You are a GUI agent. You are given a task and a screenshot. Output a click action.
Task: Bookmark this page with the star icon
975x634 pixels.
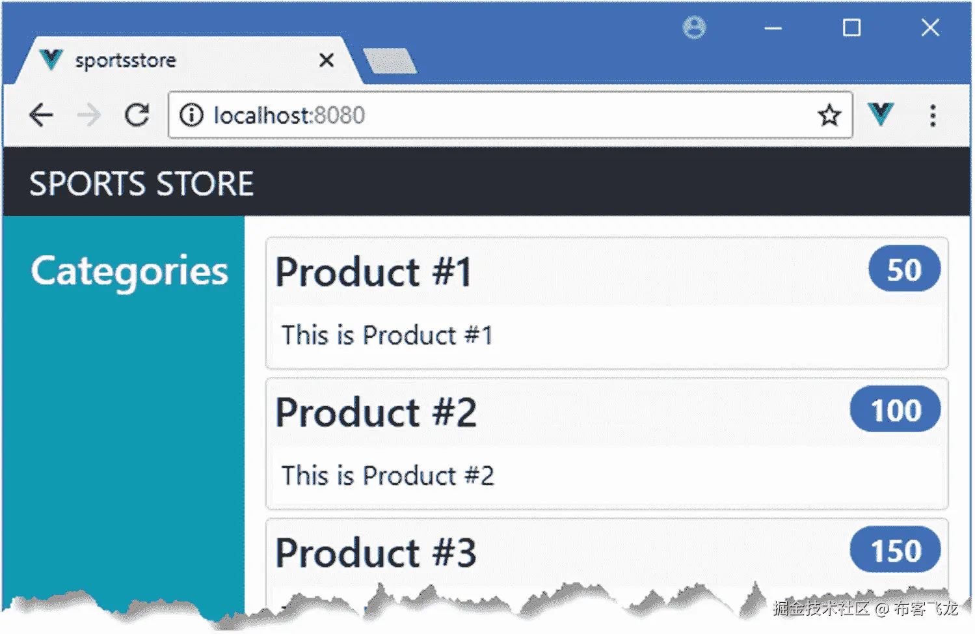tap(829, 115)
